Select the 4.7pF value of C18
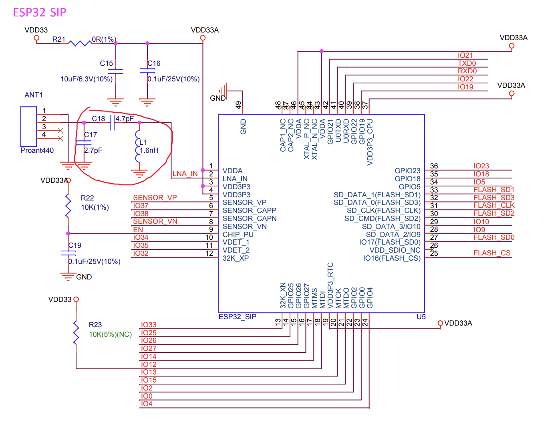 (x=125, y=119)
